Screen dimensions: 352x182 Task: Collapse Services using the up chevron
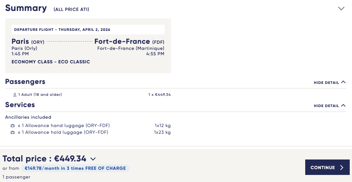coord(343,105)
